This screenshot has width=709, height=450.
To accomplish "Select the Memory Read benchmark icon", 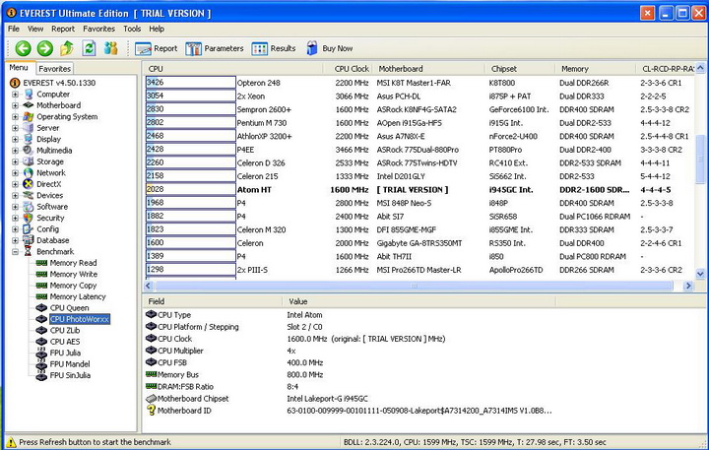I will pyautogui.click(x=41, y=263).
